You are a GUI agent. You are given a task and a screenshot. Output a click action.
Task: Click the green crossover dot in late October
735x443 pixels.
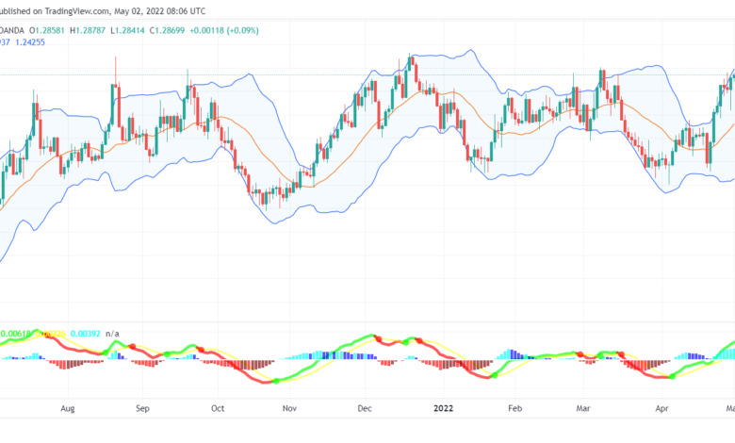tap(276, 381)
